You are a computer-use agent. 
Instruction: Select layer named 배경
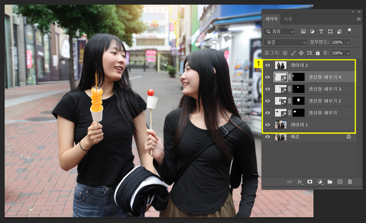pyautogui.click(x=295, y=137)
